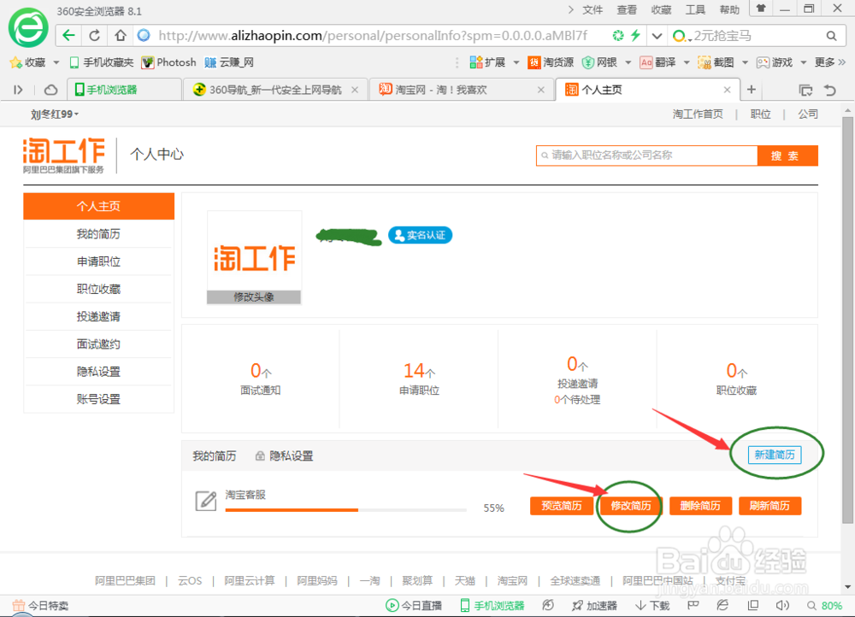Click the green lightning speed-mode icon
The image size is (855, 617).
tap(635, 35)
